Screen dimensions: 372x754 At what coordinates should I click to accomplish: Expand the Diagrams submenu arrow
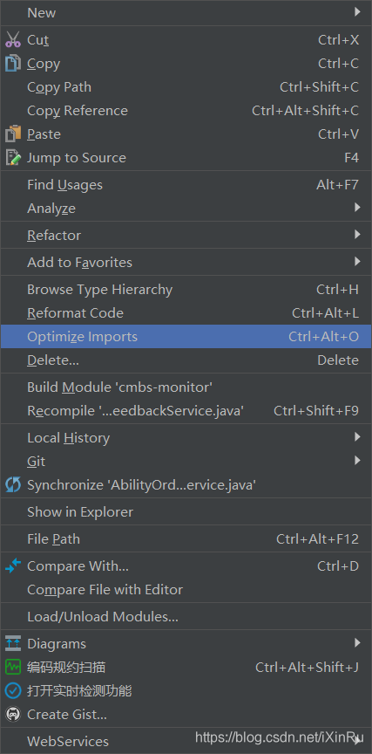coord(357,643)
